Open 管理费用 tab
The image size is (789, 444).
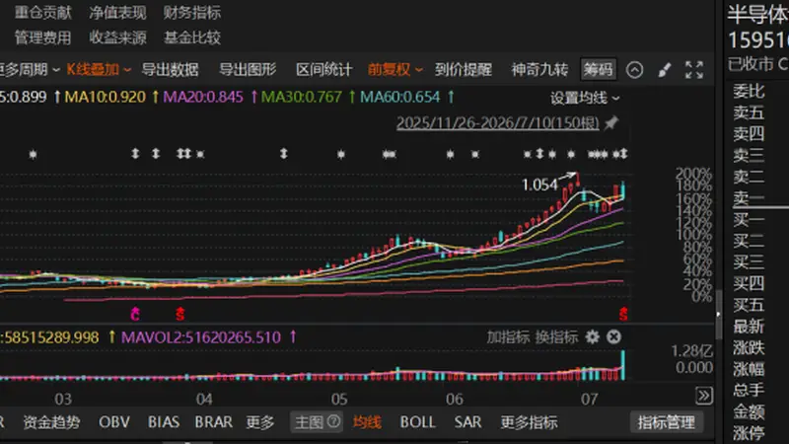pyautogui.click(x=43, y=37)
